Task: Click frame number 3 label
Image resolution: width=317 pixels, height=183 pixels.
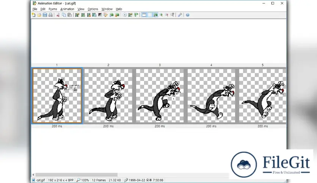Action: 160,65
